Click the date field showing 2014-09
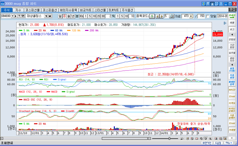This screenshot has height=146, width=238. click(x=222, y=16)
